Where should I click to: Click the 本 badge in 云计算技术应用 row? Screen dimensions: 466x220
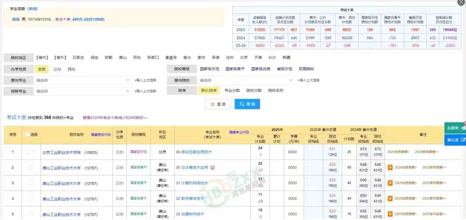[390, 167]
